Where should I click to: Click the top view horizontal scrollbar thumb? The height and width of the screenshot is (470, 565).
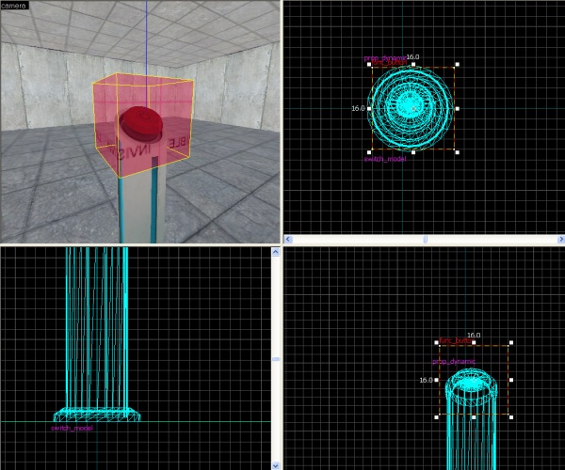click(426, 239)
